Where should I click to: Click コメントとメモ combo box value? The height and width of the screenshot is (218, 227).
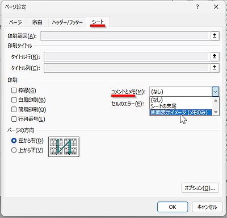click(181, 92)
